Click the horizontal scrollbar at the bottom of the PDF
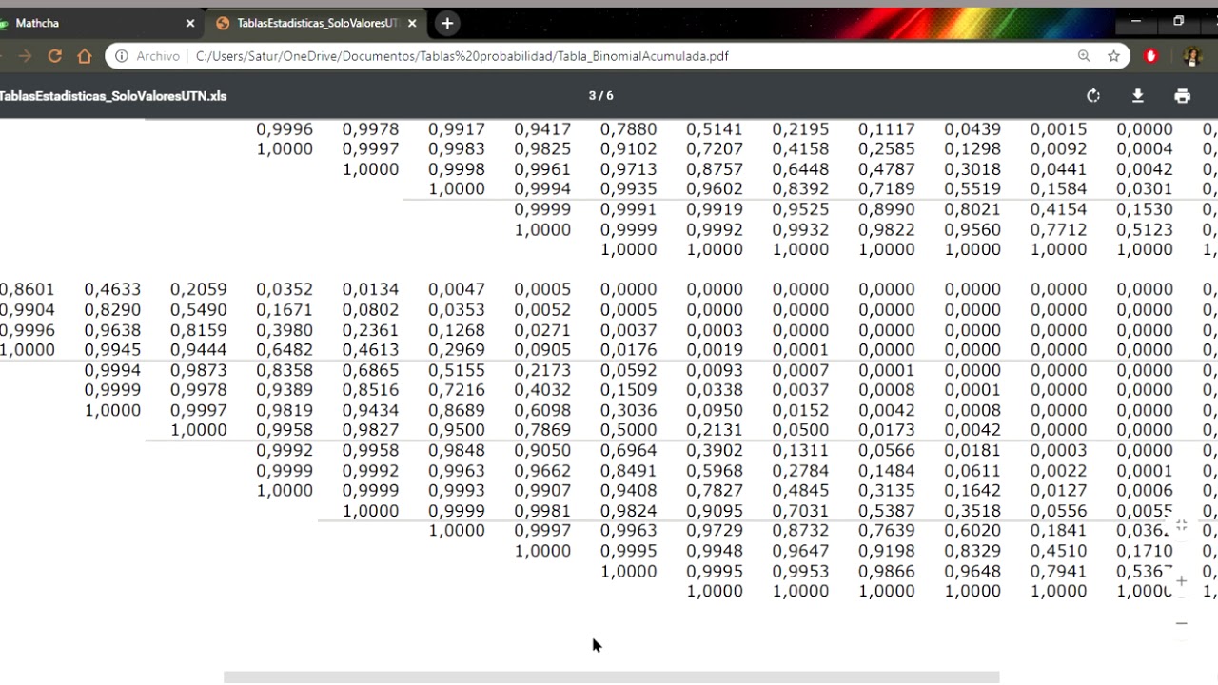 (611, 677)
